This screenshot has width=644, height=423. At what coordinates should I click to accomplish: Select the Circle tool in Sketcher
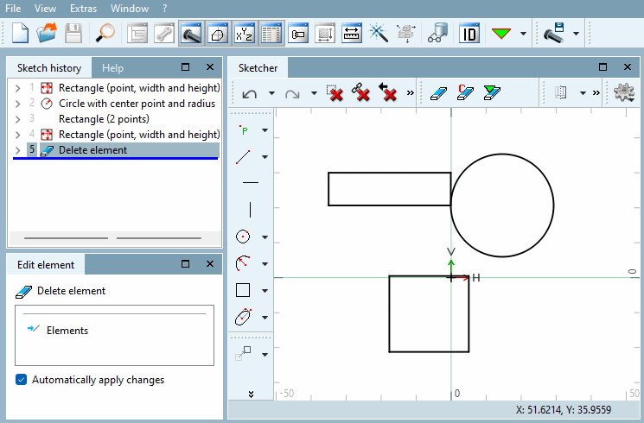[243, 237]
